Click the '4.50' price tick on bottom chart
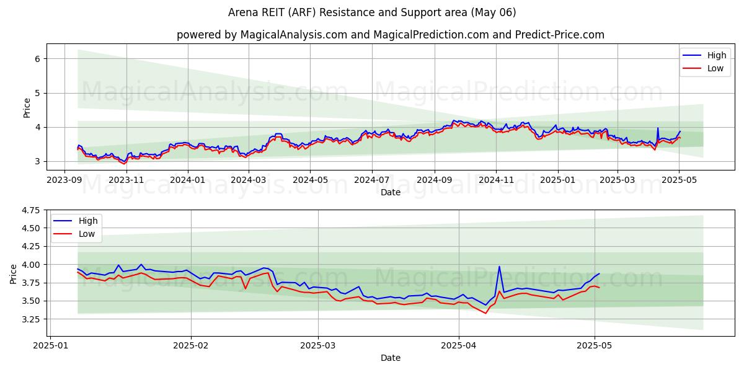Screen dimensions: 744x372 click(31, 229)
